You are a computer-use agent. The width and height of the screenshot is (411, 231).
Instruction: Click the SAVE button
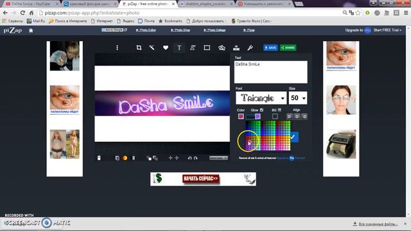270,47
